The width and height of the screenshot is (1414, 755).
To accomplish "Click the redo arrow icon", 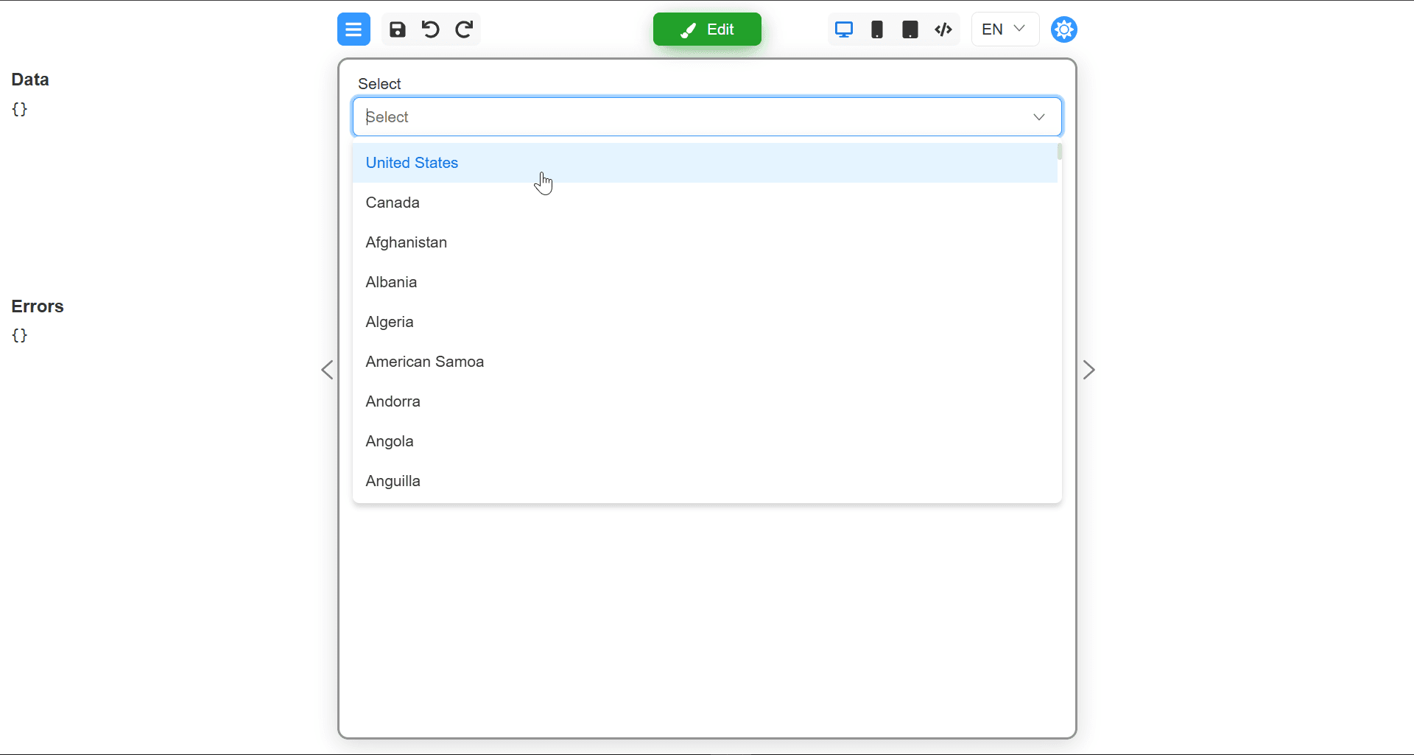I will pos(464,29).
